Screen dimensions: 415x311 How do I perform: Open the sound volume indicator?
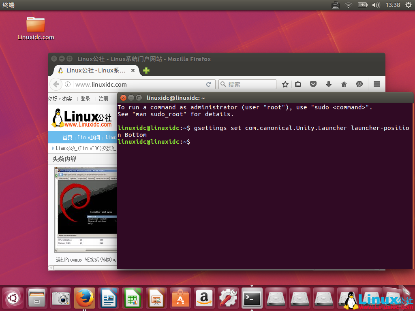tap(376, 5)
